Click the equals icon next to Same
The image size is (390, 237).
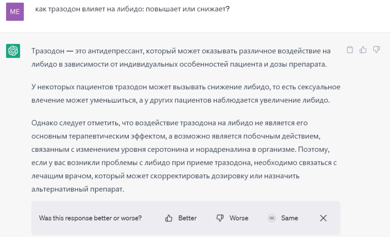pyautogui.click(x=272, y=218)
